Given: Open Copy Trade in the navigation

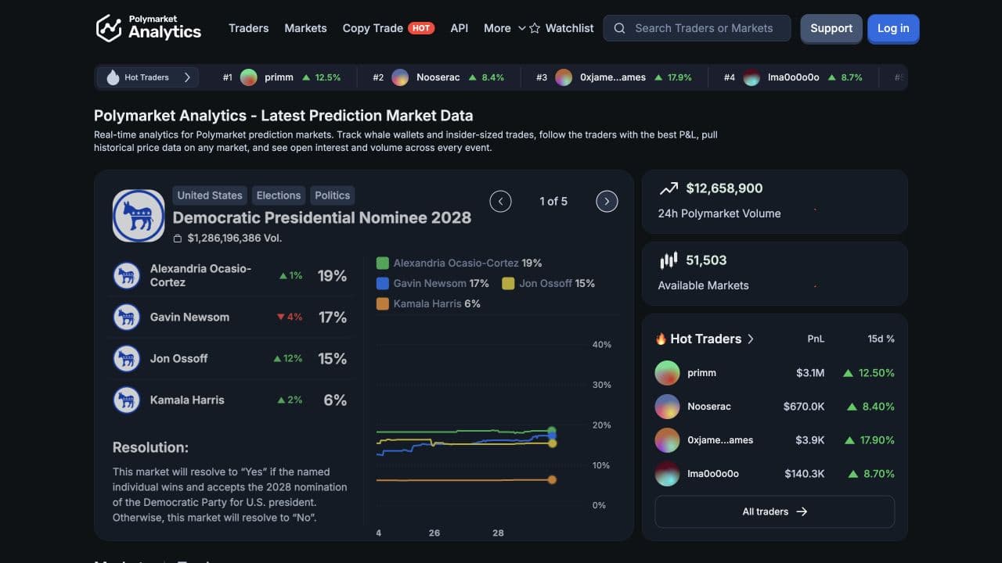Looking at the screenshot, I should coord(373,28).
